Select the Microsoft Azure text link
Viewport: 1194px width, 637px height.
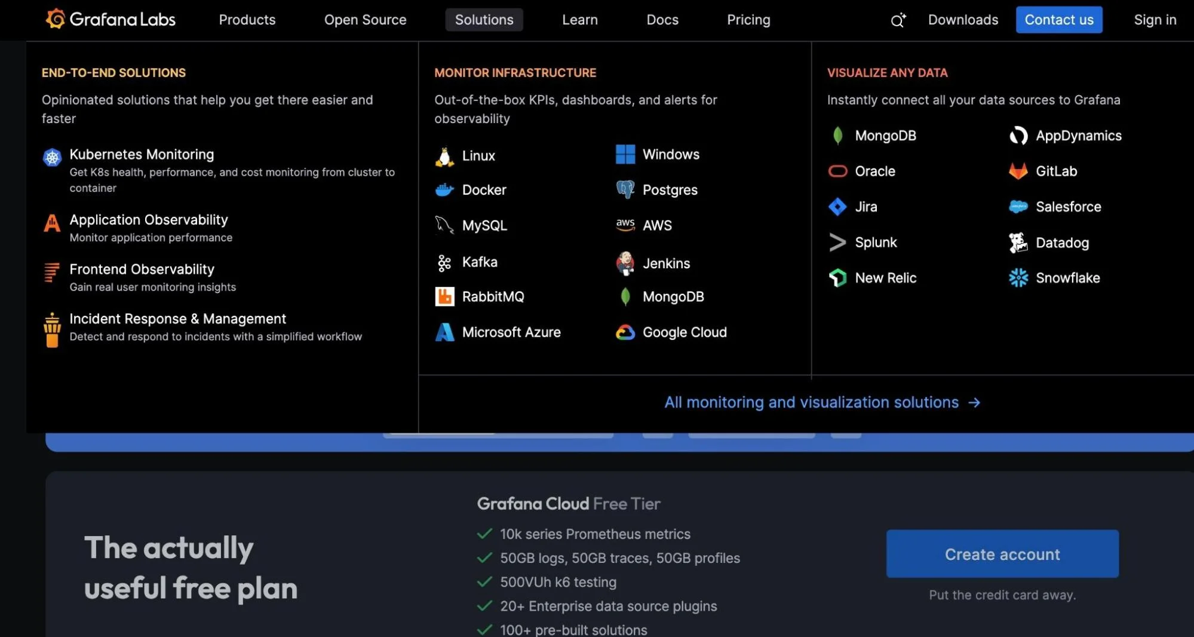[x=511, y=332]
